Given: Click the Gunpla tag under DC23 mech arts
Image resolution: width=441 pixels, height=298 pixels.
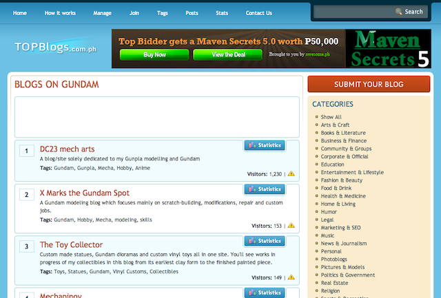Looking at the screenshot, I should 85,168.
